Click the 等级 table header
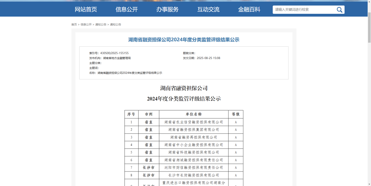The image size is (371, 186). pyautogui.click(x=236, y=114)
